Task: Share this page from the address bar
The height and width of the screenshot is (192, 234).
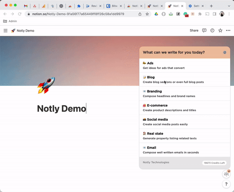Action: tap(140, 14)
